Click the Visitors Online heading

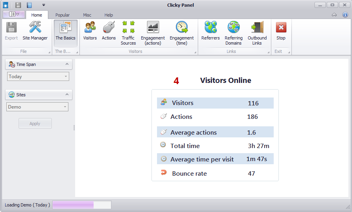[225, 80]
